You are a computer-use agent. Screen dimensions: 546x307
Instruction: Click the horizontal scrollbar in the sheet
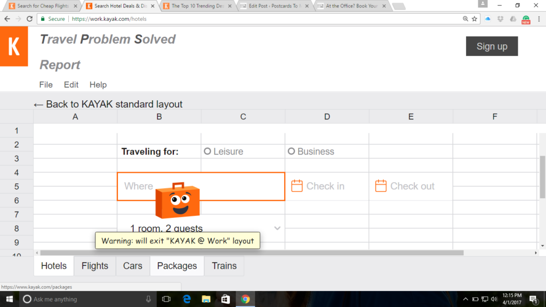click(251, 253)
